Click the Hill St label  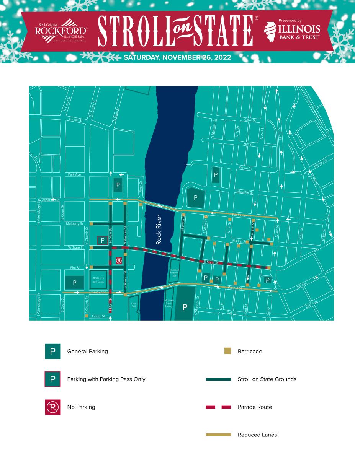(x=248, y=144)
